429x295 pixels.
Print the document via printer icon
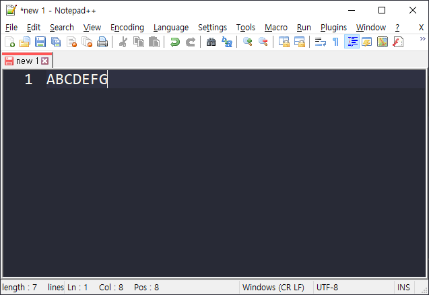coord(102,42)
